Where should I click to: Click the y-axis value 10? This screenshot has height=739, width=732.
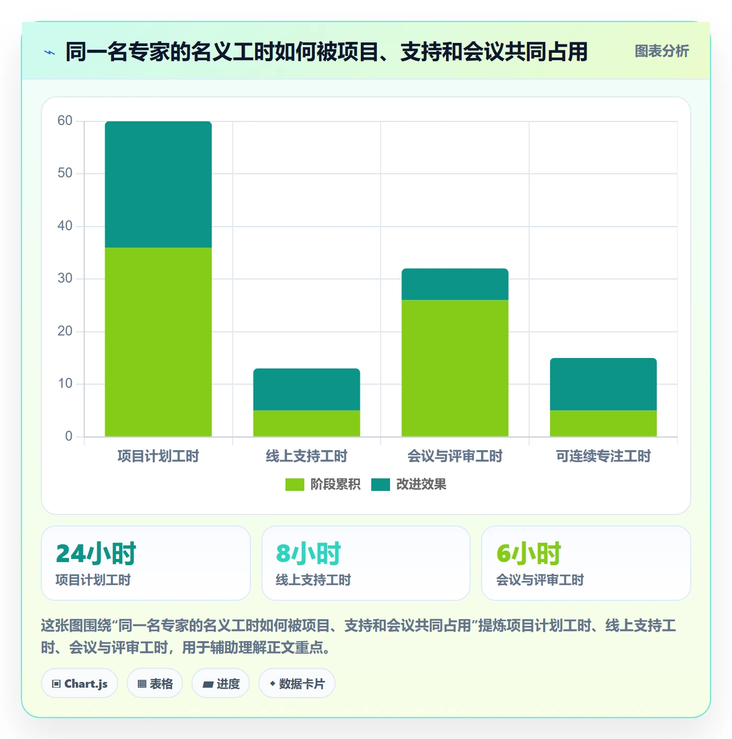(x=65, y=384)
